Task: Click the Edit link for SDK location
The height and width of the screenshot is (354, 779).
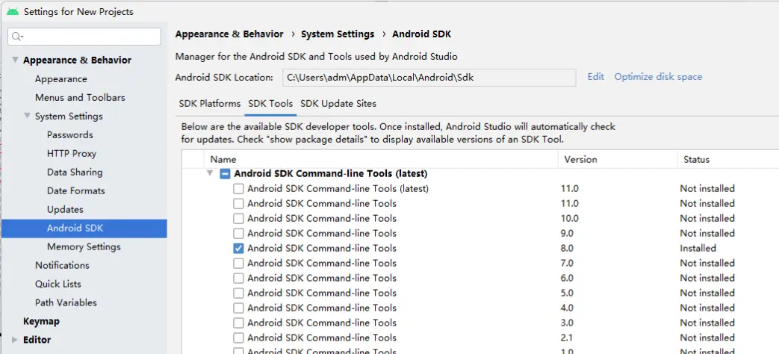Action: coord(596,77)
